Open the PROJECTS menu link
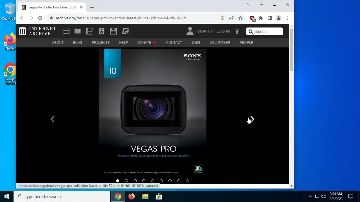 click(101, 43)
